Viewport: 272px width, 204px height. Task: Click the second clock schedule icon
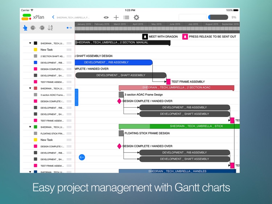coord(42,28)
